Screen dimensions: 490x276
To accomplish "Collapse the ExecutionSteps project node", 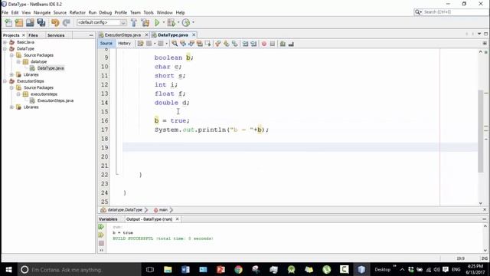I will (5, 81).
